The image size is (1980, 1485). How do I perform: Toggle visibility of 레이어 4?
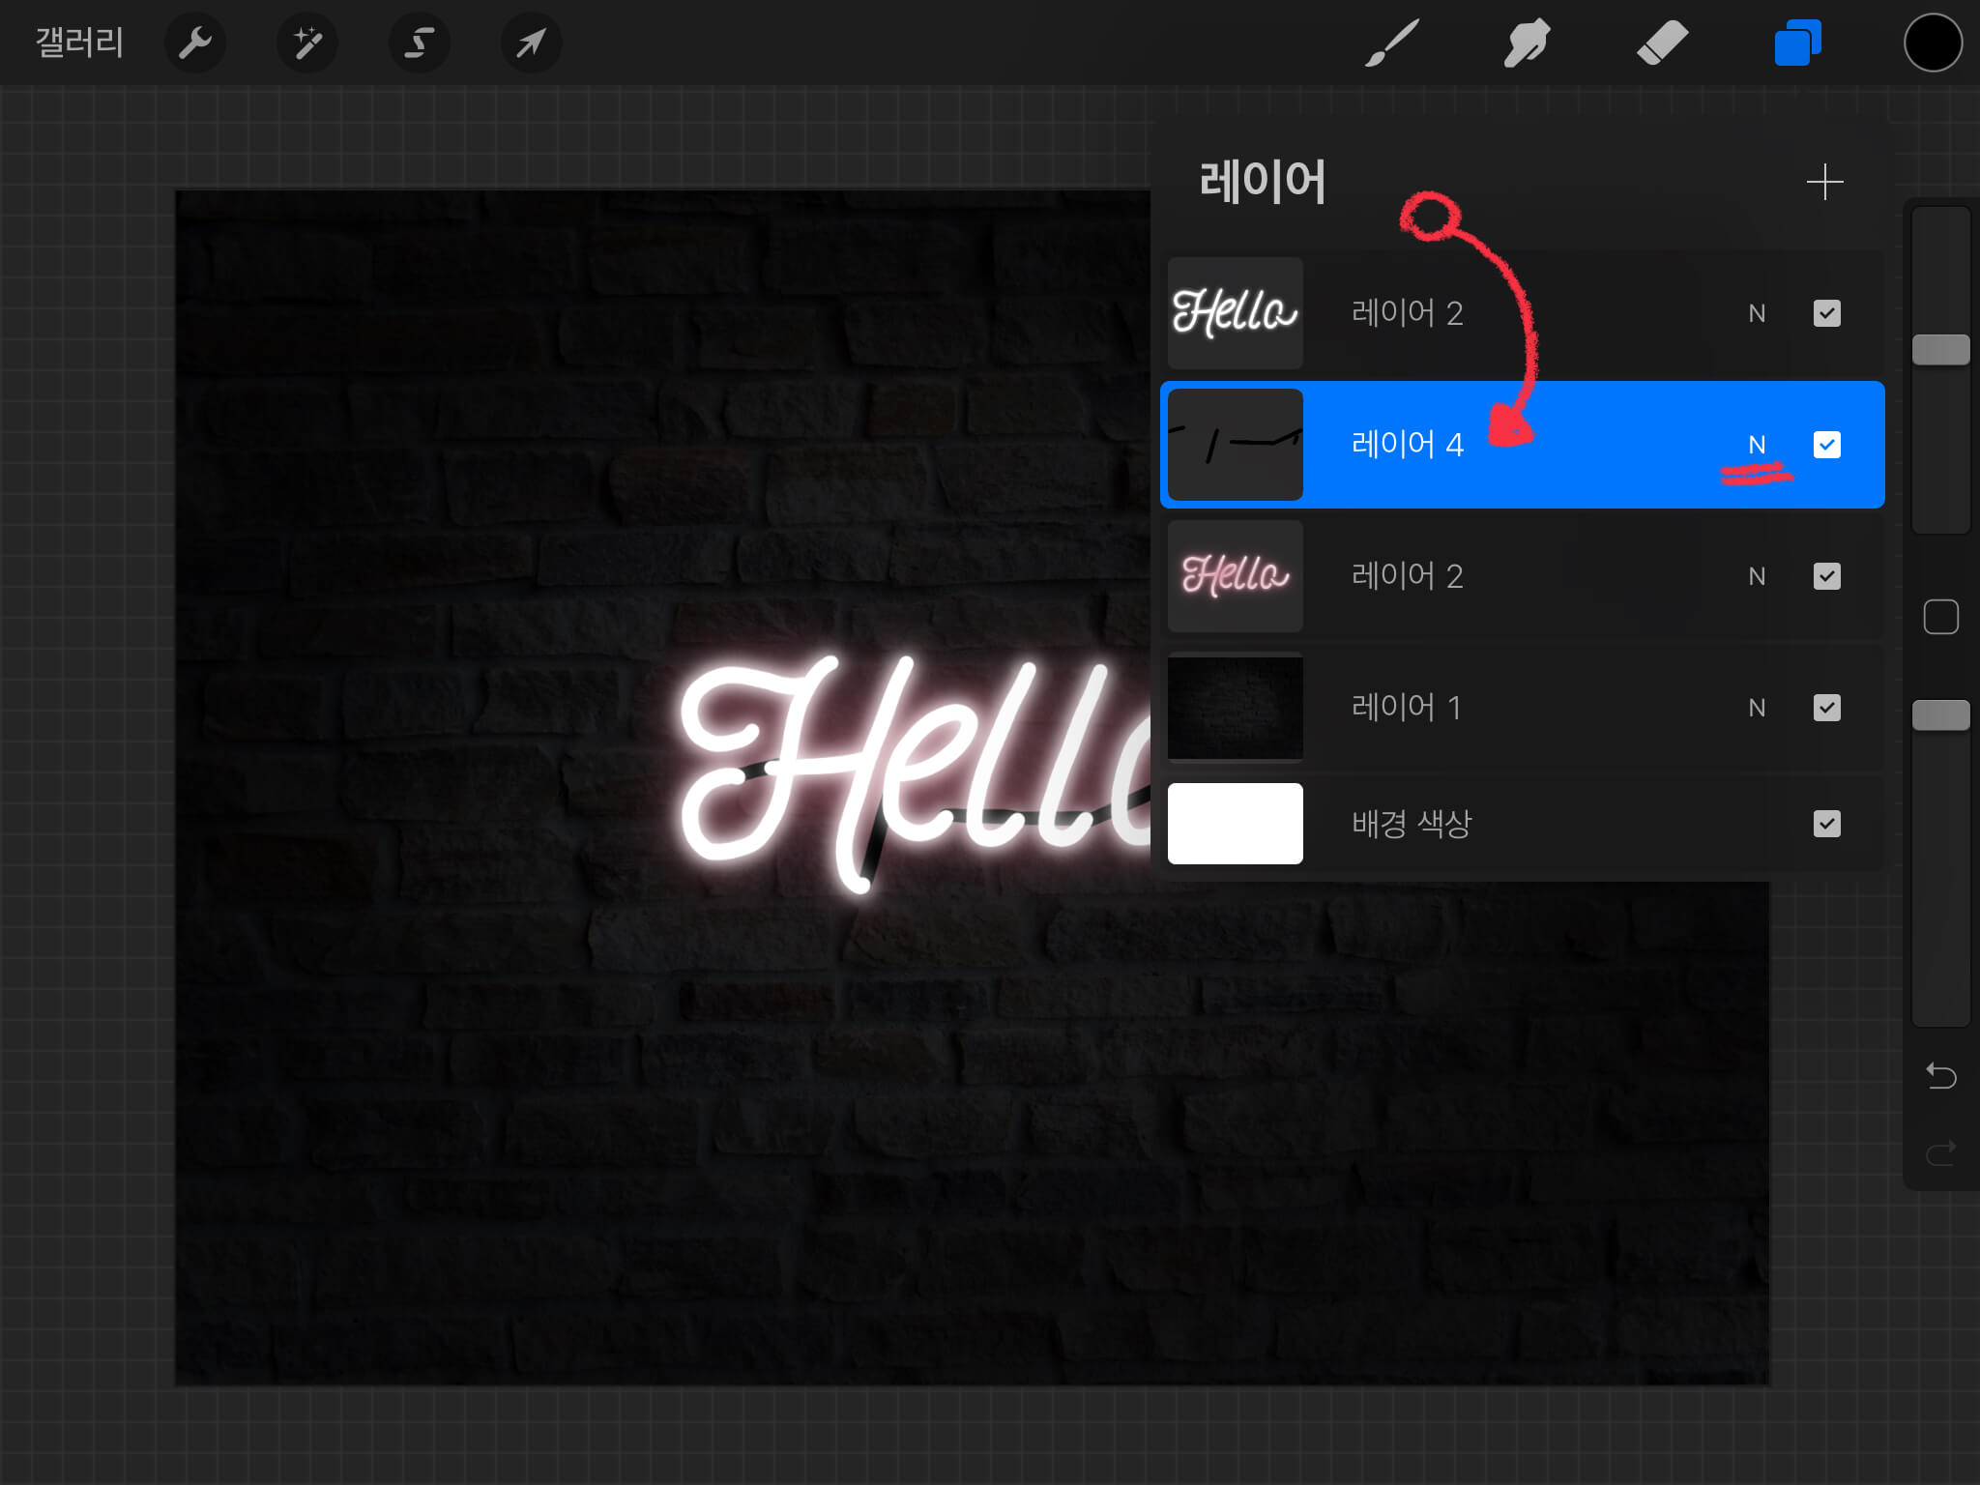[x=1826, y=445]
